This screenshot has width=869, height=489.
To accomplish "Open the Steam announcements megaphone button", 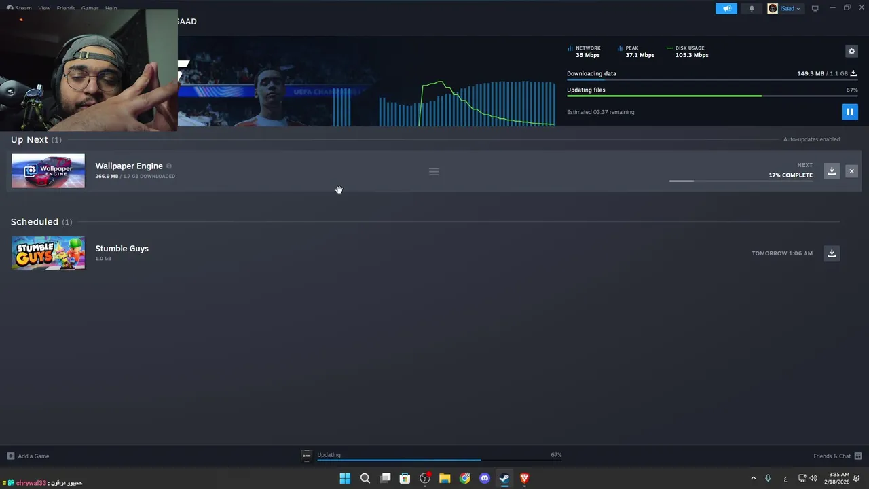I will [726, 9].
